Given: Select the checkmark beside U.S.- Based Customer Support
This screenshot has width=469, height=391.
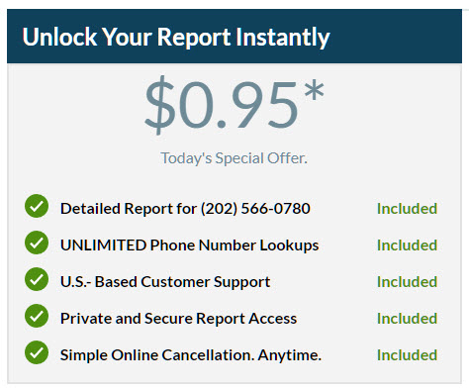Looking at the screenshot, I should point(37,279).
